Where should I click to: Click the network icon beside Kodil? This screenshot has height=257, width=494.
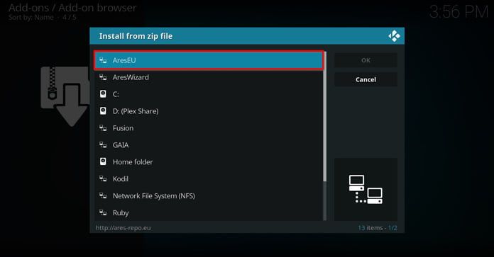pyautogui.click(x=103, y=179)
